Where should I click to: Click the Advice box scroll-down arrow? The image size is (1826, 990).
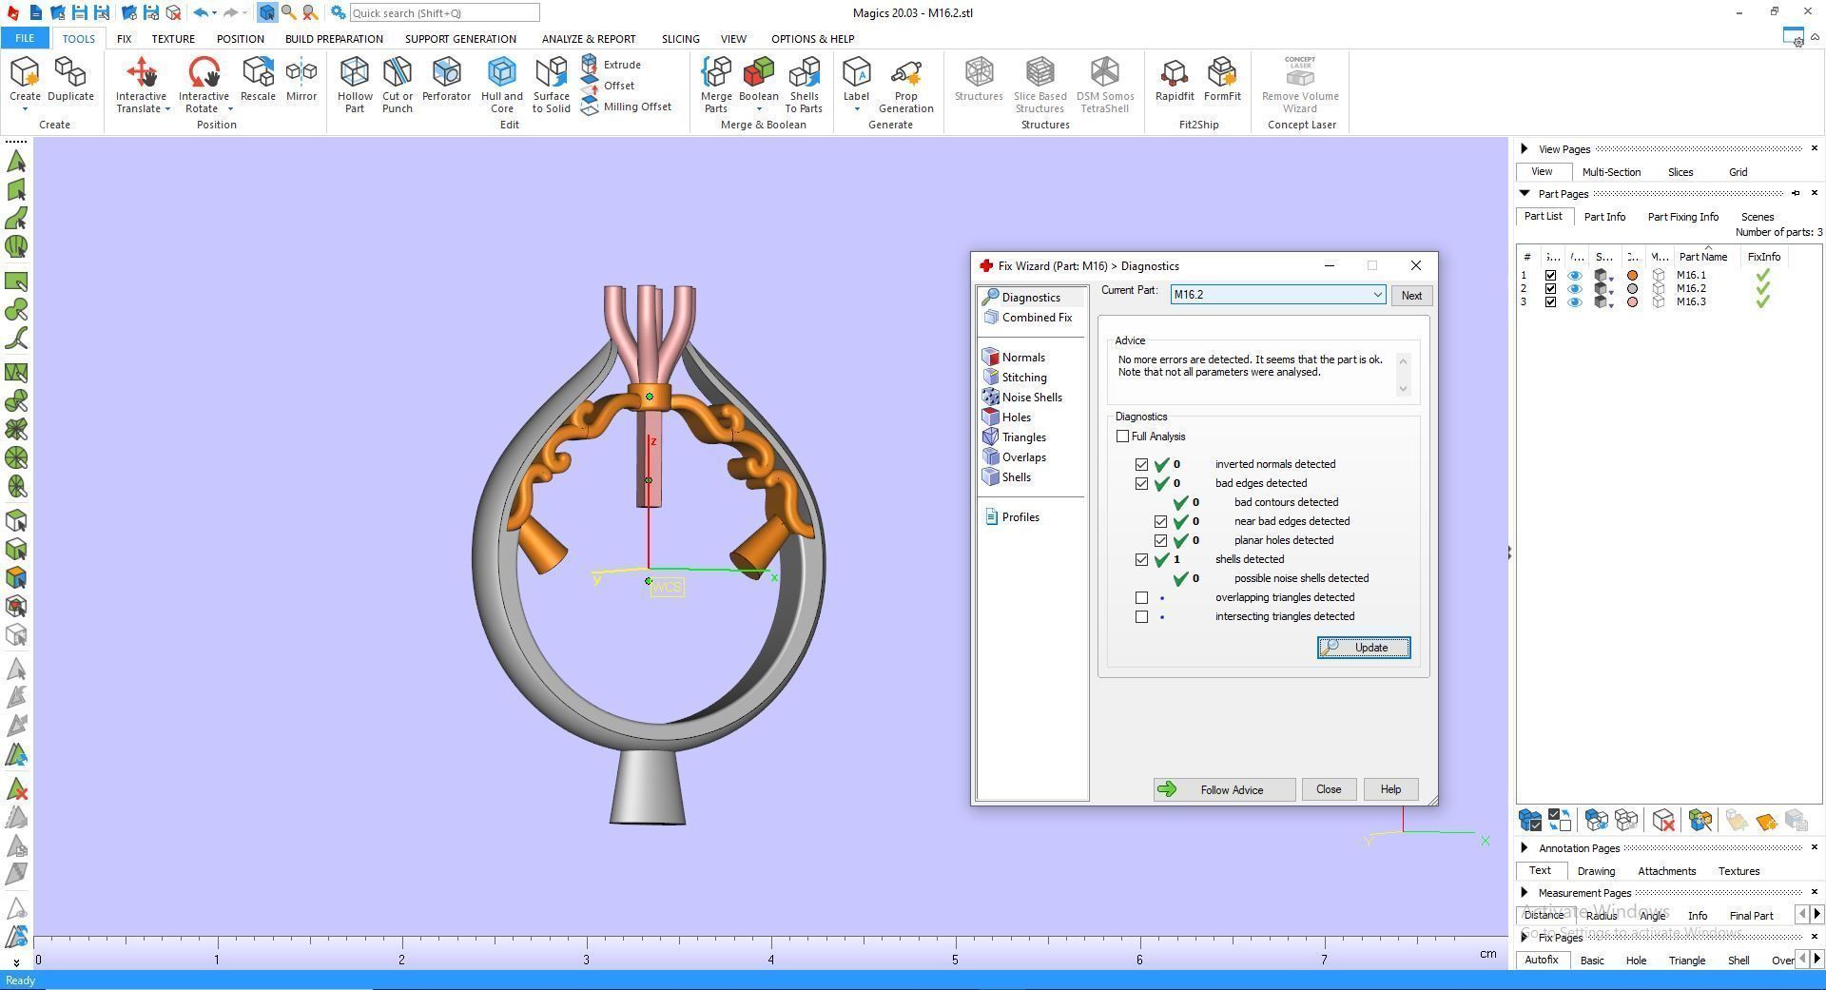1403,388
